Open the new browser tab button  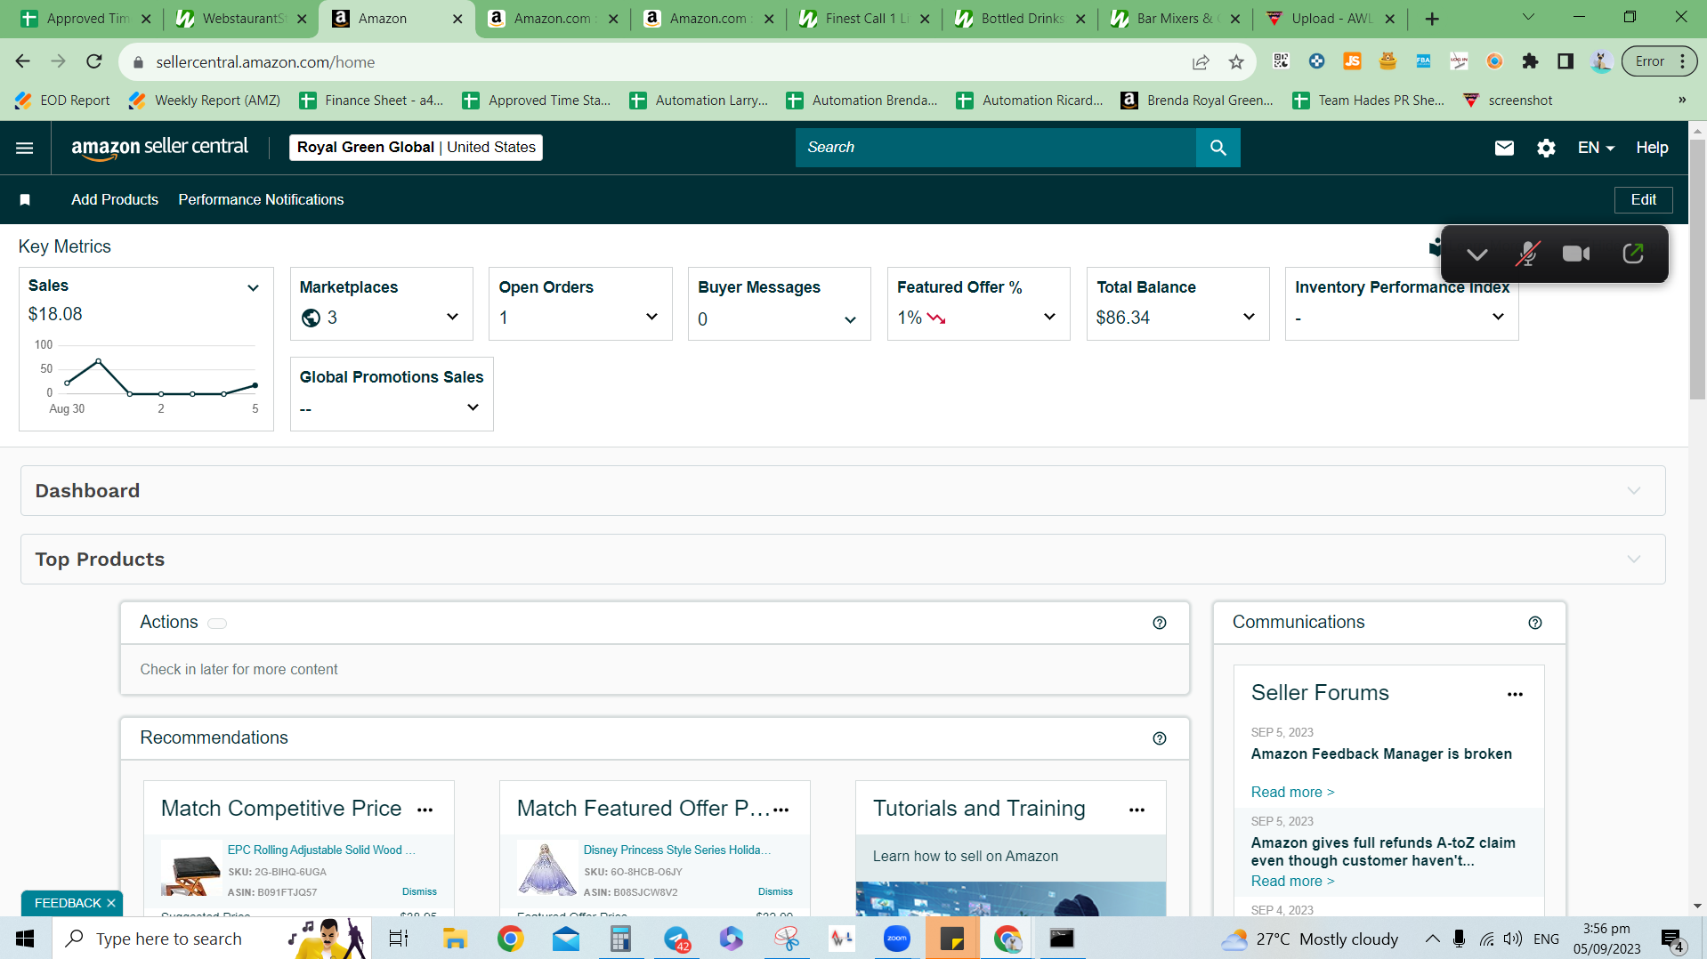(1432, 19)
